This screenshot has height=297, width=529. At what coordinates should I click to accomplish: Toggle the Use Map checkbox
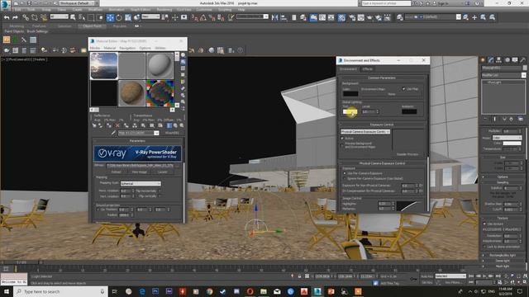(403, 89)
